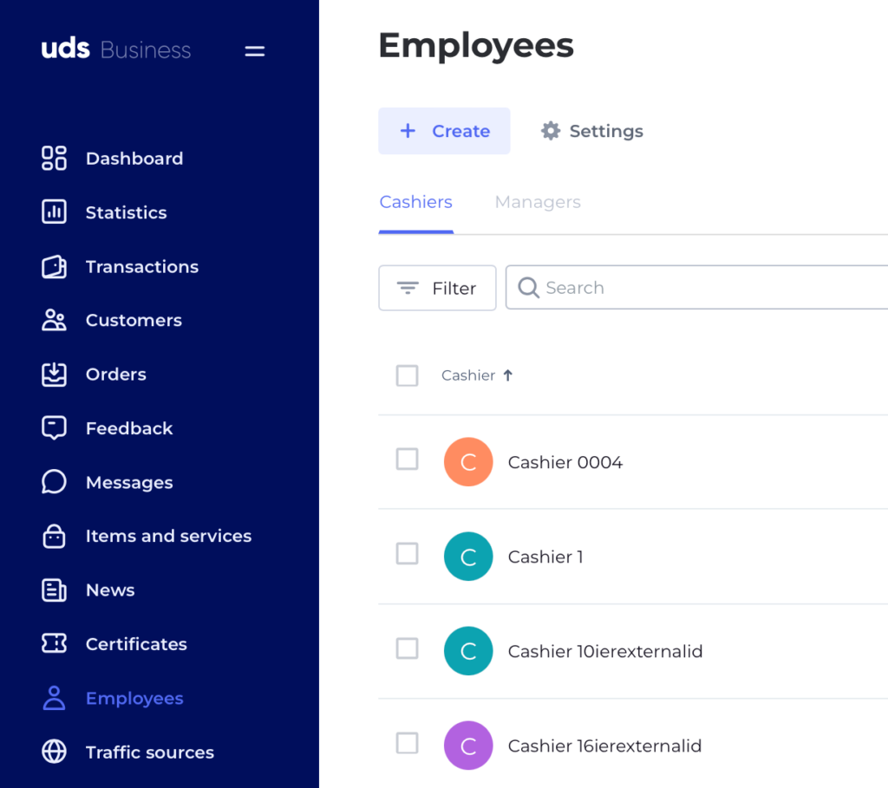Go to News in sidebar

tap(110, 589)
